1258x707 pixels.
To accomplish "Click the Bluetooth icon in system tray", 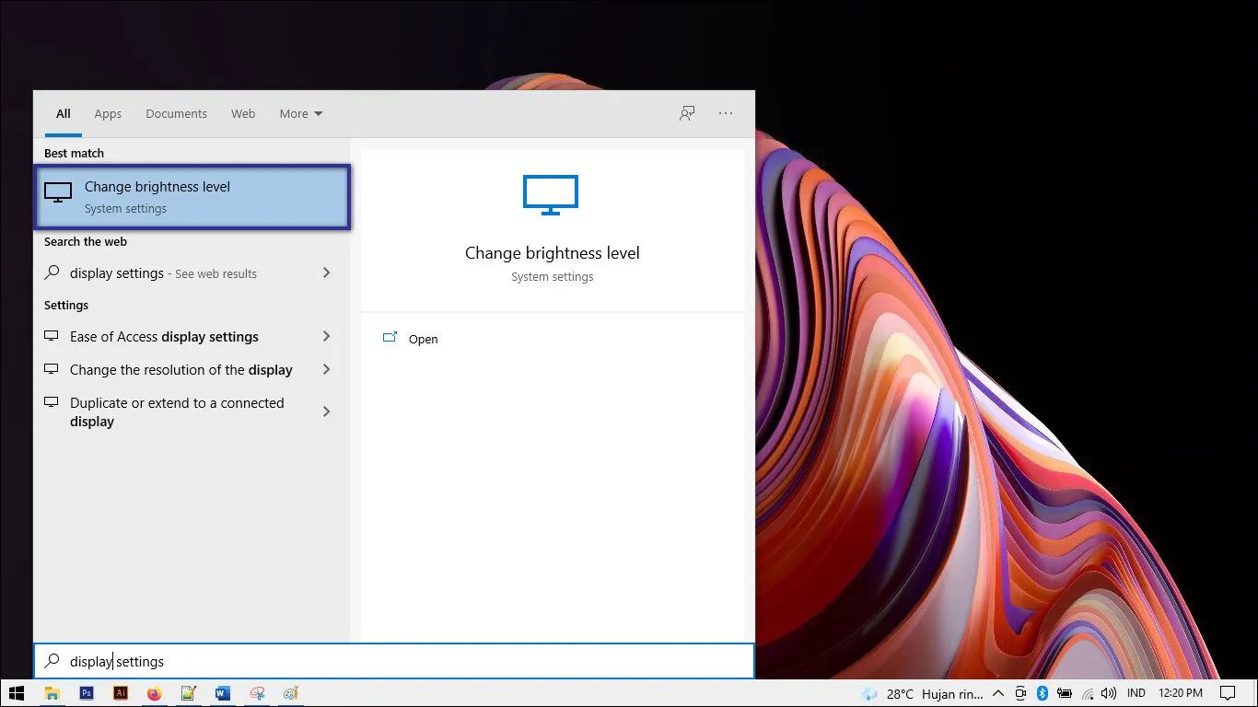I will click(x=1042, y=693).
